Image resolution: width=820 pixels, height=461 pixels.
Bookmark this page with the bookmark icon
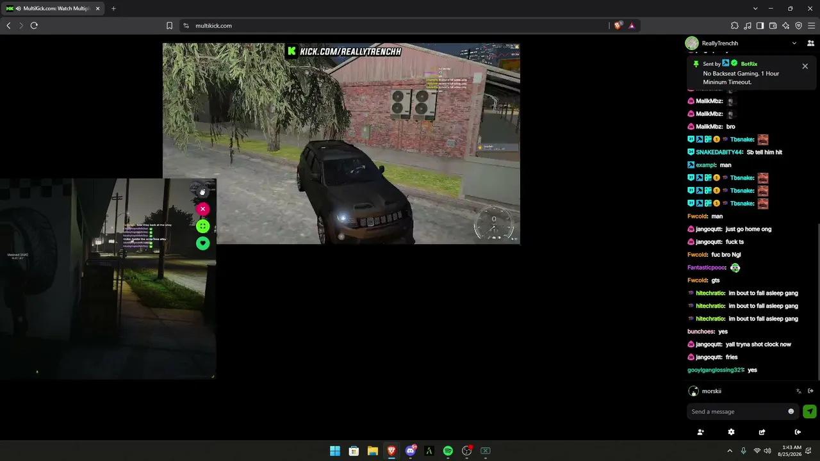169,26
